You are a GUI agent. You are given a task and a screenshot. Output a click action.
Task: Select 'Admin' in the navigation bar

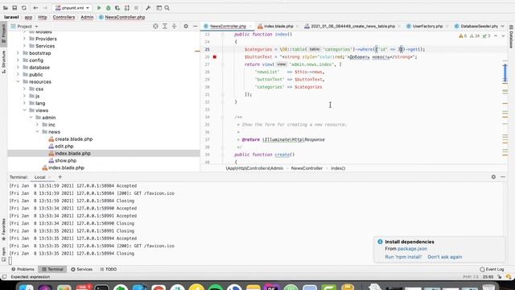pos(87,17)
